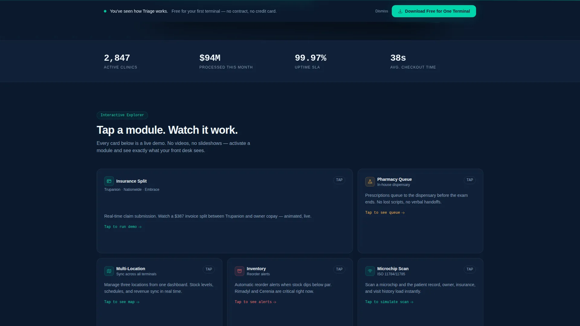
Task: Click the Pharmacy Queue flask icon
Action: pyautogui.click(x=370, y=182)
